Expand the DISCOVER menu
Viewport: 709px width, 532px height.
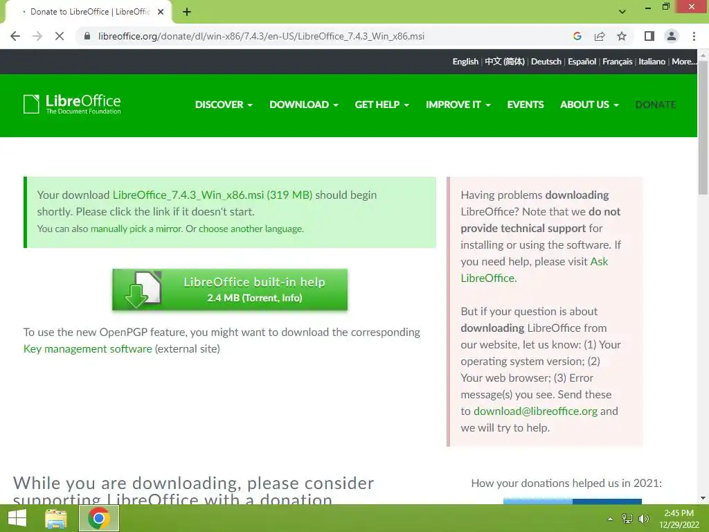(224, 105)
